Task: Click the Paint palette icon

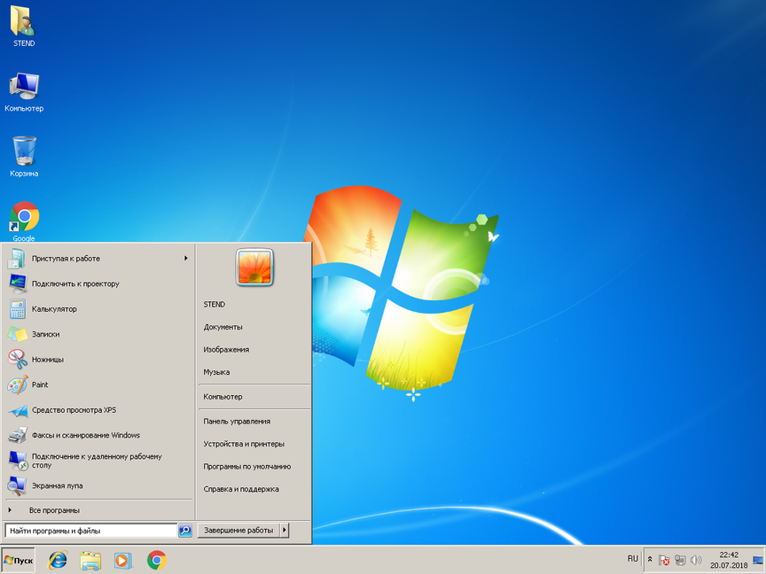Action: pos(18,384)
